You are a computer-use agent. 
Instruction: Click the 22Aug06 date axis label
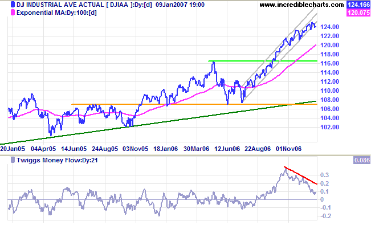pos(258,149)
